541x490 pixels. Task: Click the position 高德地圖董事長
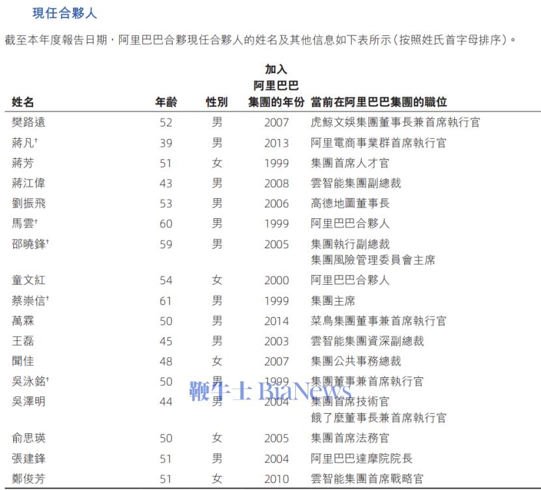click(350, 203)
